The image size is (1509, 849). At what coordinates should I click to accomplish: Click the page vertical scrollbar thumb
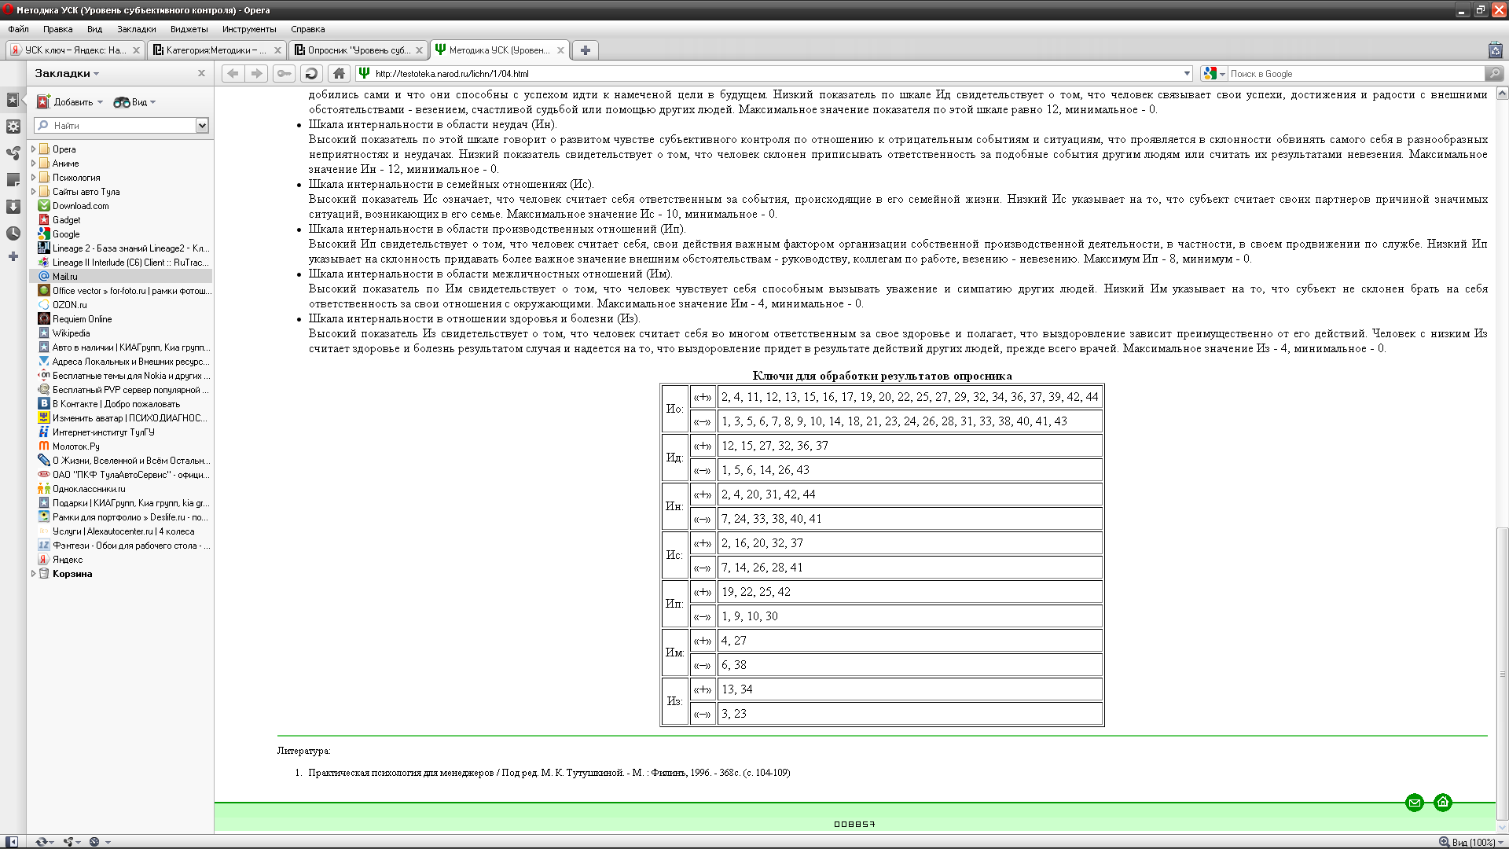tap(1503, 674)
